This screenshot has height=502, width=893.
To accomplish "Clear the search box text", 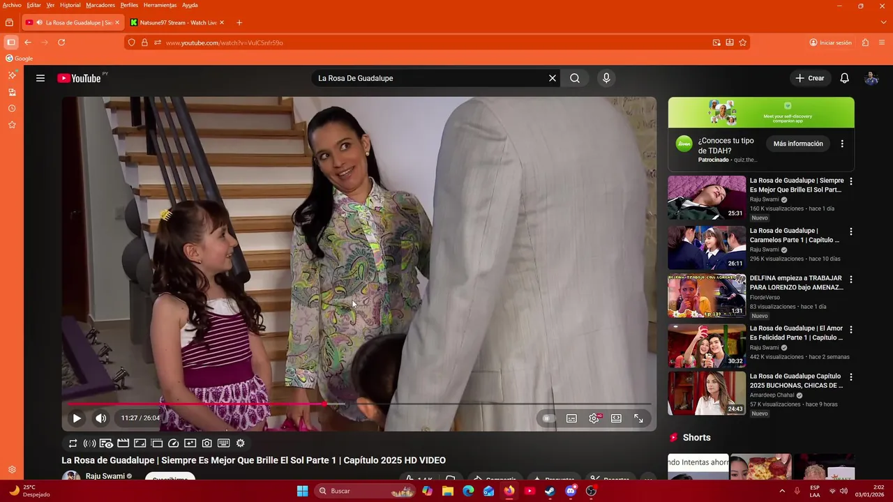I will pos(553,78).
